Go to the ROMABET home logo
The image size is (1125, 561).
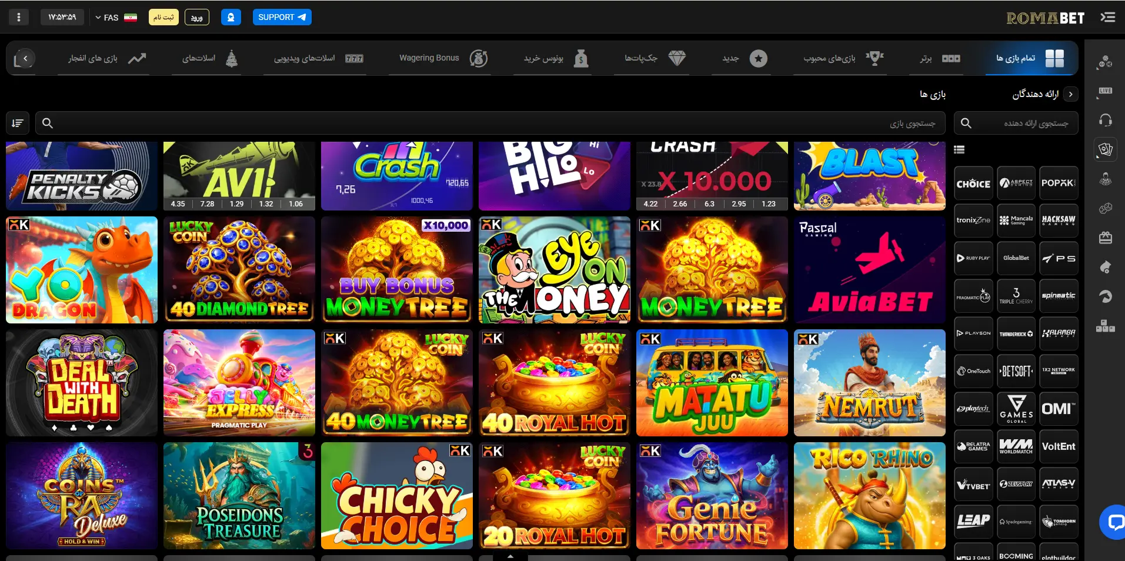point(1045,18)
